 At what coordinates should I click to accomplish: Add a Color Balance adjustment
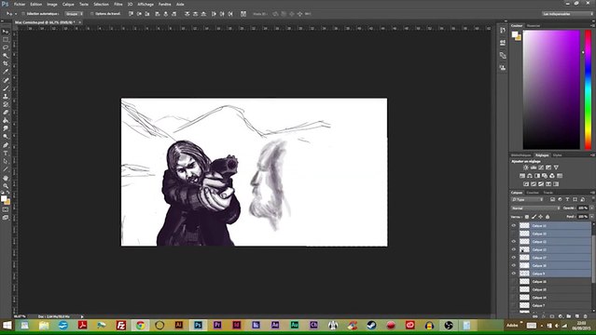pyautogui.click(x=530, y=176)
